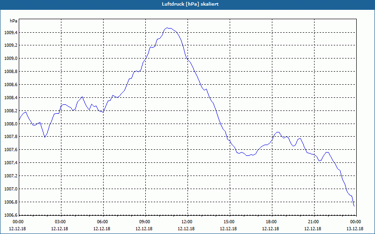Select the 09:00 time axis label
The width and height of the screenshot is (375, 234).
point(144,222)
